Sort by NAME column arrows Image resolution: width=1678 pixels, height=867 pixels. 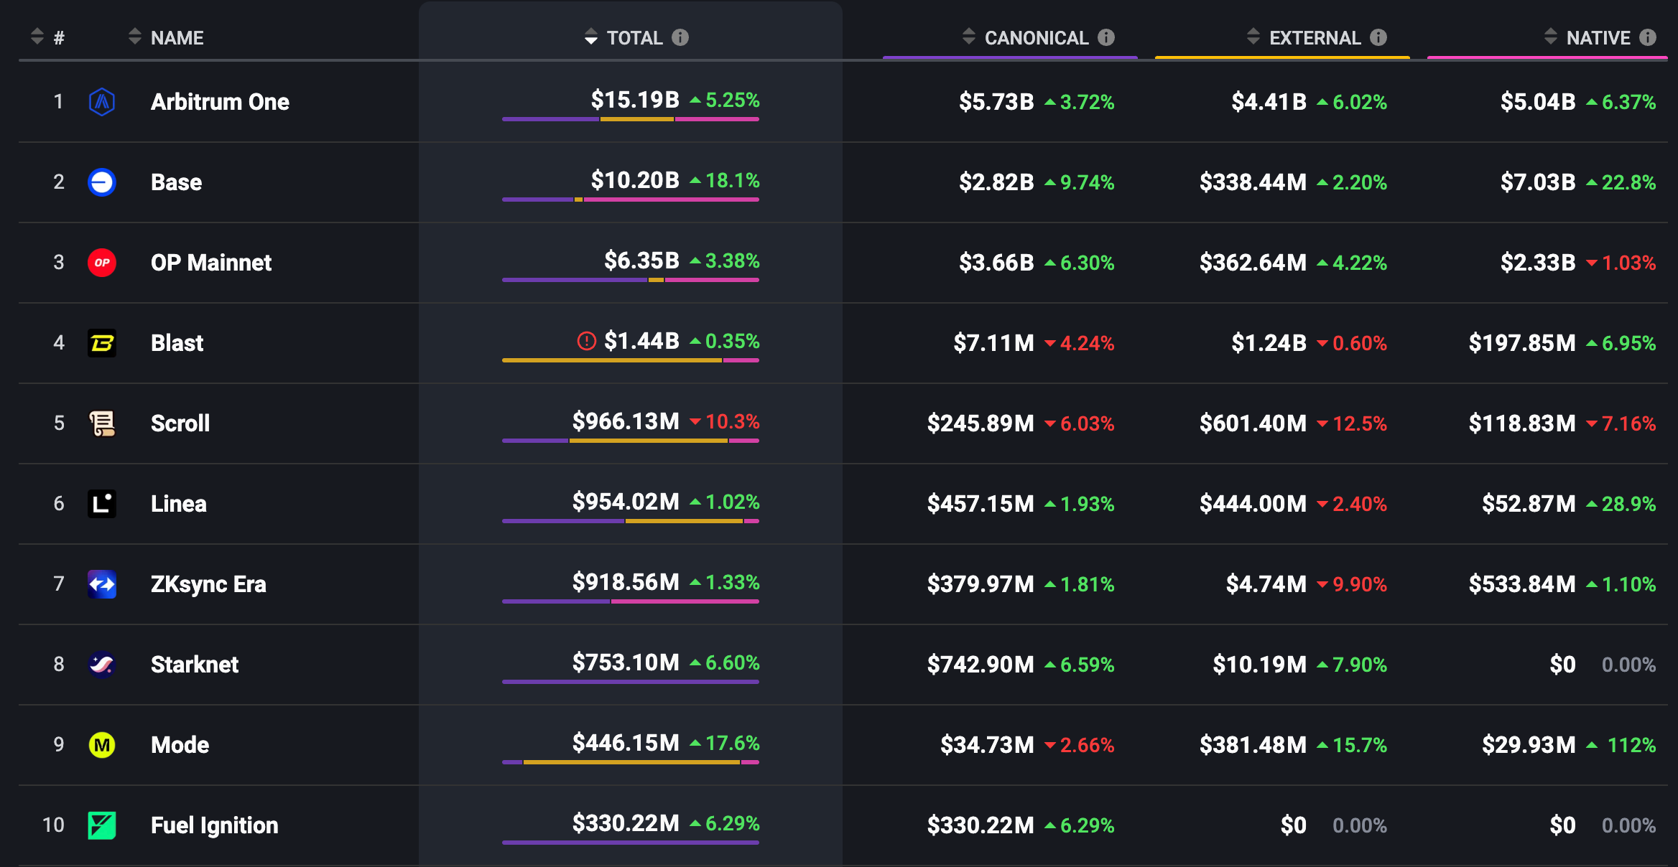pyautogui.click(x=135, y=37)
